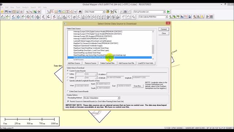This screenshot has width=234, height=132.
Task: Click the first Lidar toolbar icon after Color Lidar dropdown
Action: [170, 17]
